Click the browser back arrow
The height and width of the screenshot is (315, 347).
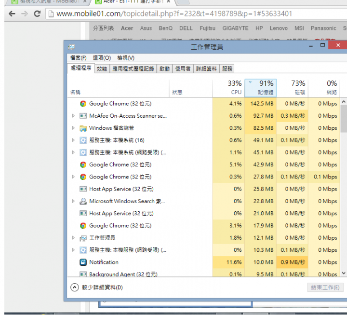pos(12,14)
